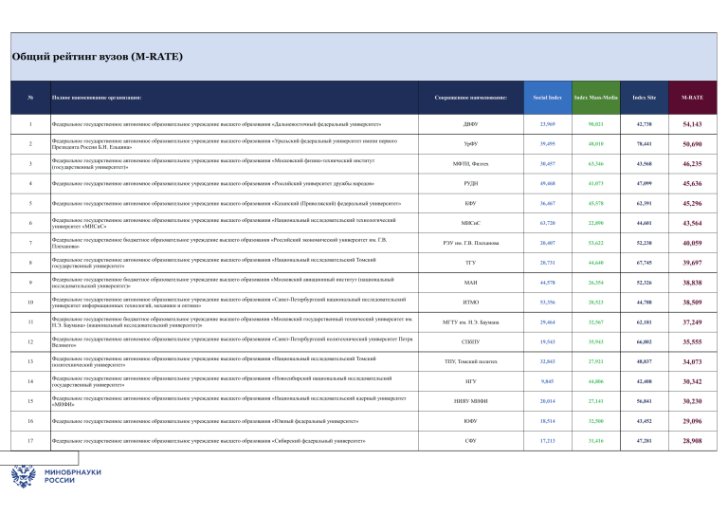Click the M-RATE value 30,342
Image resolution: width=728 pixels, height=515 pixels.
[692, 381]
